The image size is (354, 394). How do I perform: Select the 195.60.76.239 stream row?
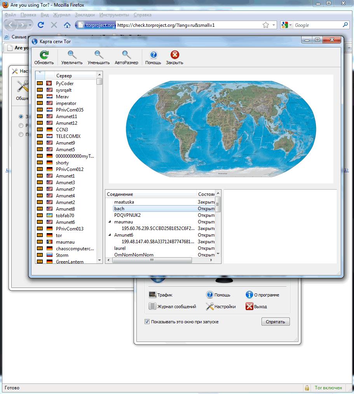tap(160, 228)
